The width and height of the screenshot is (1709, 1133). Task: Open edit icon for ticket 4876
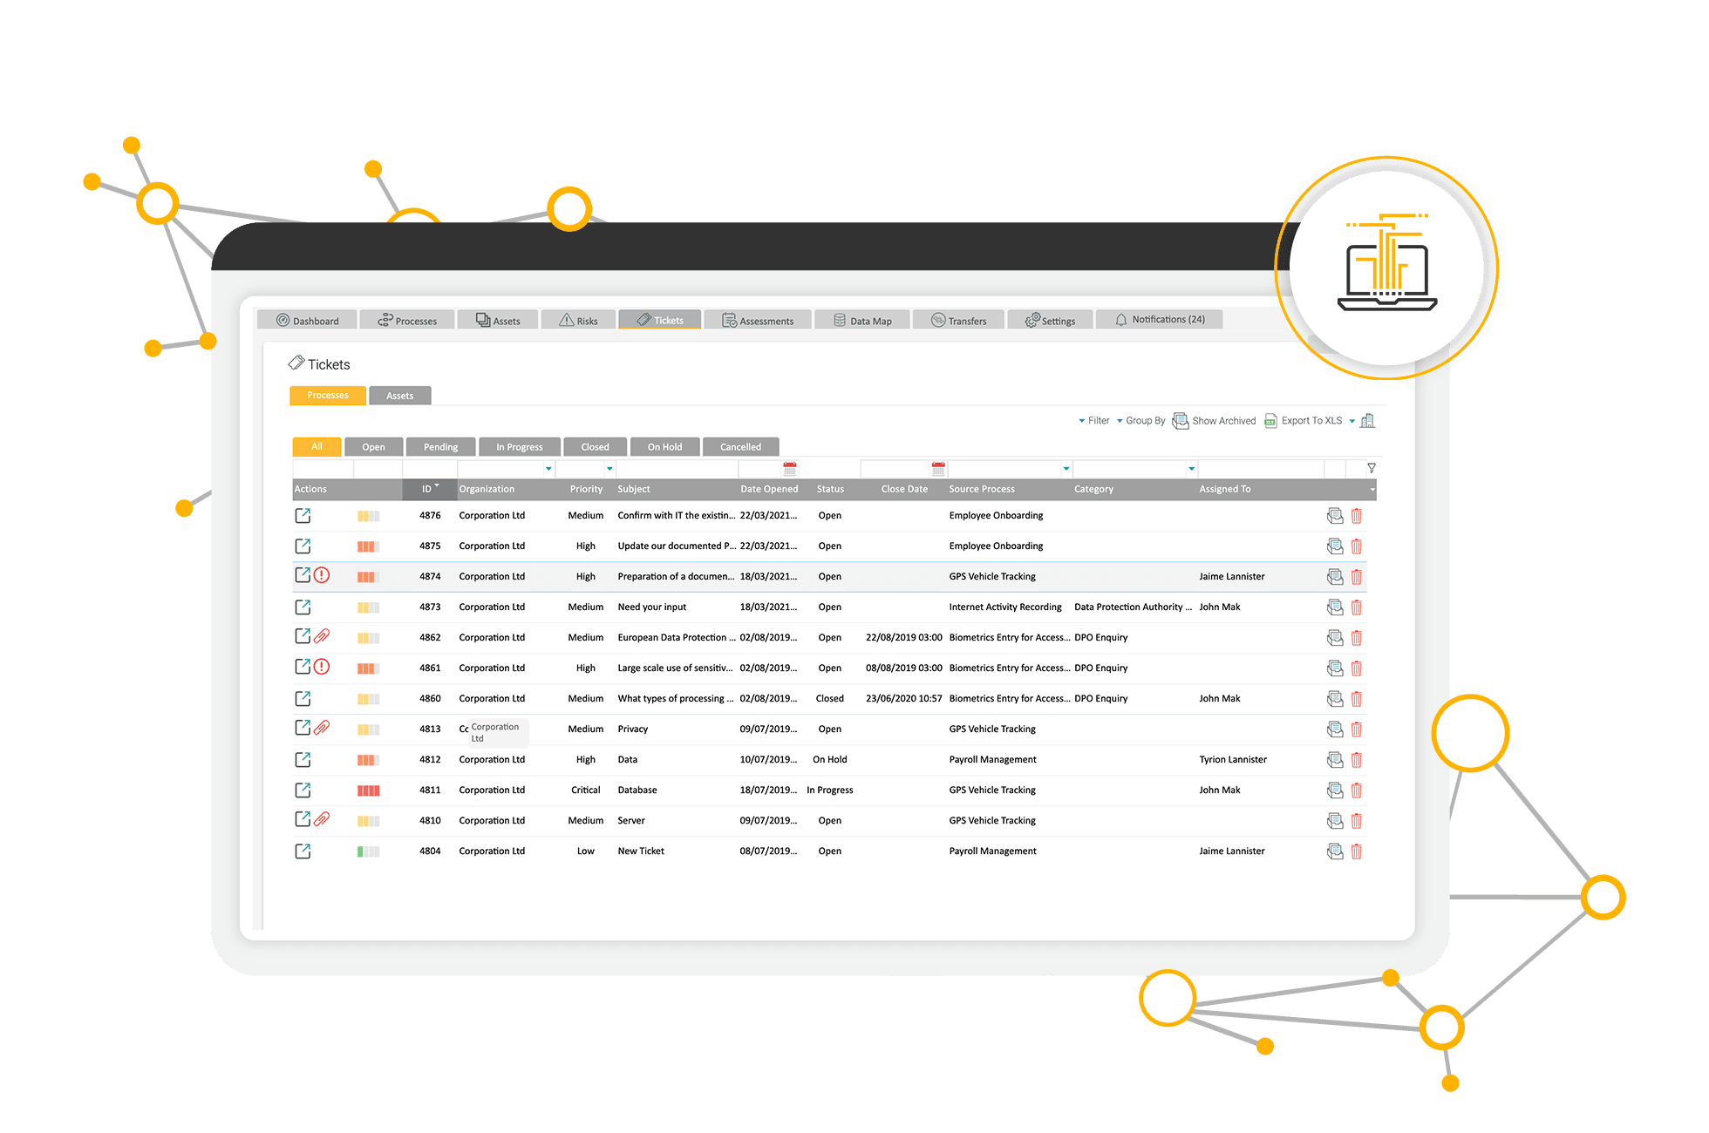[303, 516]
